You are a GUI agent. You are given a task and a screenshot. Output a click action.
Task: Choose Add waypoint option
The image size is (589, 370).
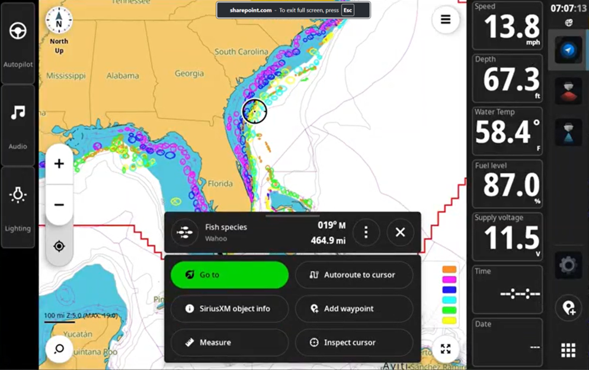coord(354,309)
